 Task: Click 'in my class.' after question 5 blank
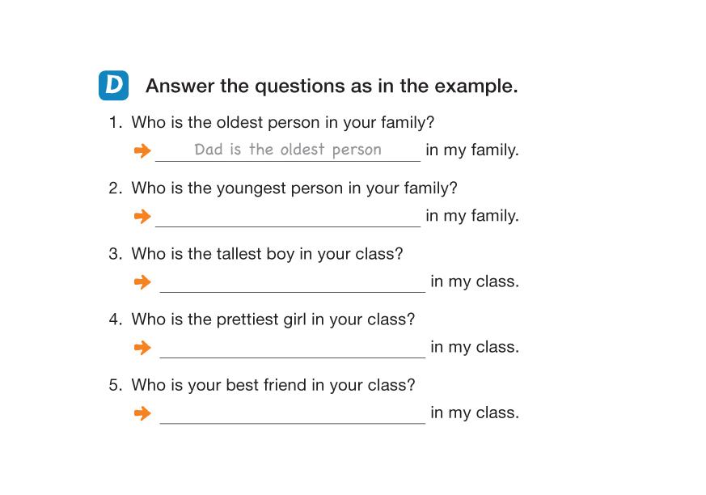tap(475, 412)
